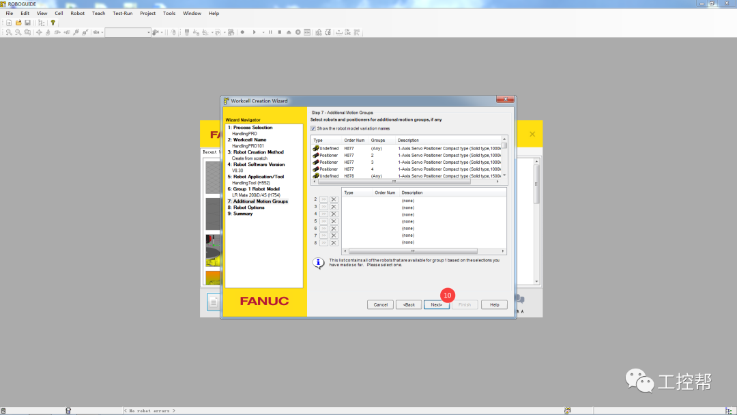Viewport: 737px width, 415px height.
Task: Go to wizard step 1 Process Selection
Action: [253, 128]
